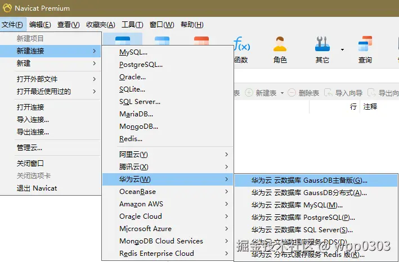Expand 打开最近使用过的 submenu arrow

tap(95, 91)
